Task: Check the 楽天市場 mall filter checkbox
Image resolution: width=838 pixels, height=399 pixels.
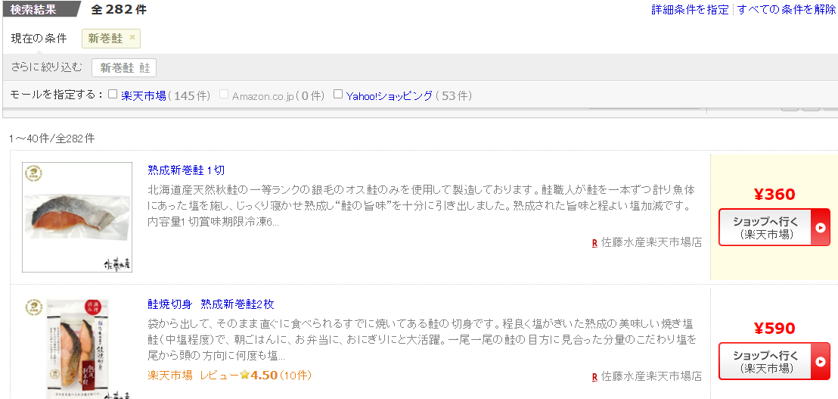Action: coord(113,95)
